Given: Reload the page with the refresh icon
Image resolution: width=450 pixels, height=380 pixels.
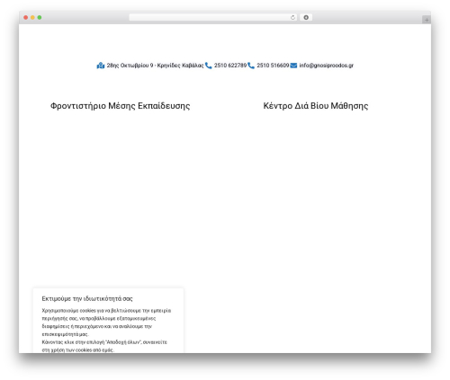Looking at the screenshot, I should (292, 17).
